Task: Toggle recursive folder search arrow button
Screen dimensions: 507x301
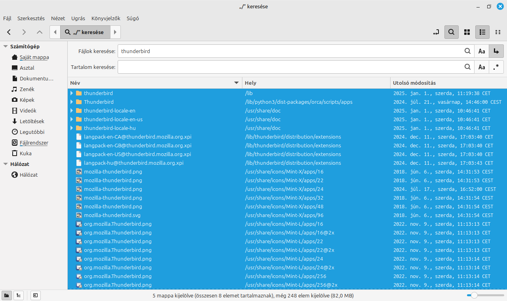Action: coord(496,51)
